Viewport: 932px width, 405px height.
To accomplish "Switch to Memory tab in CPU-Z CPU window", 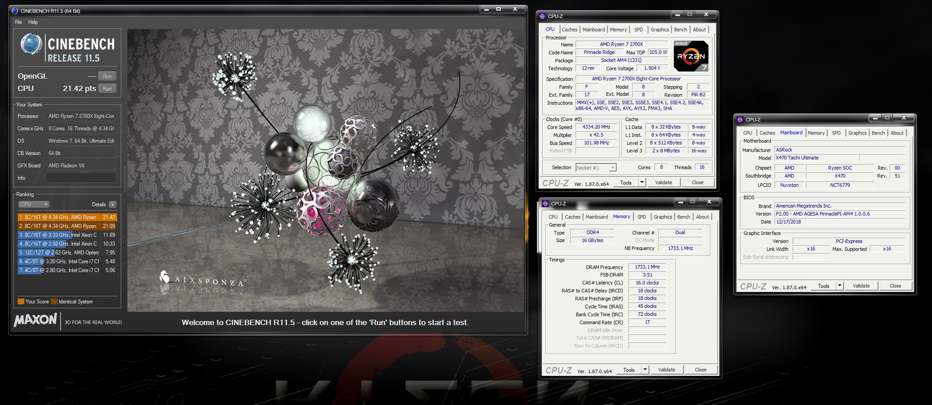I will pyautogui.click(x=618, y=30).
